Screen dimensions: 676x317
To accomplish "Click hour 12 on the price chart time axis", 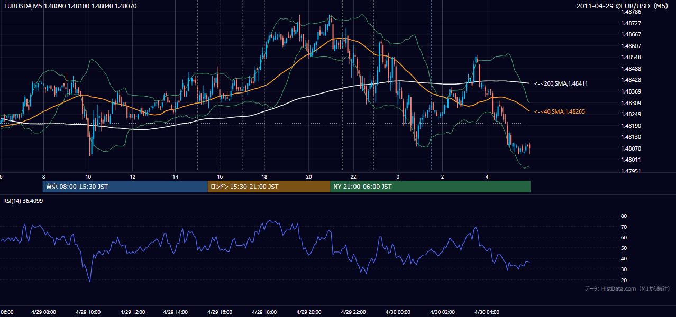I will (132, 176).
